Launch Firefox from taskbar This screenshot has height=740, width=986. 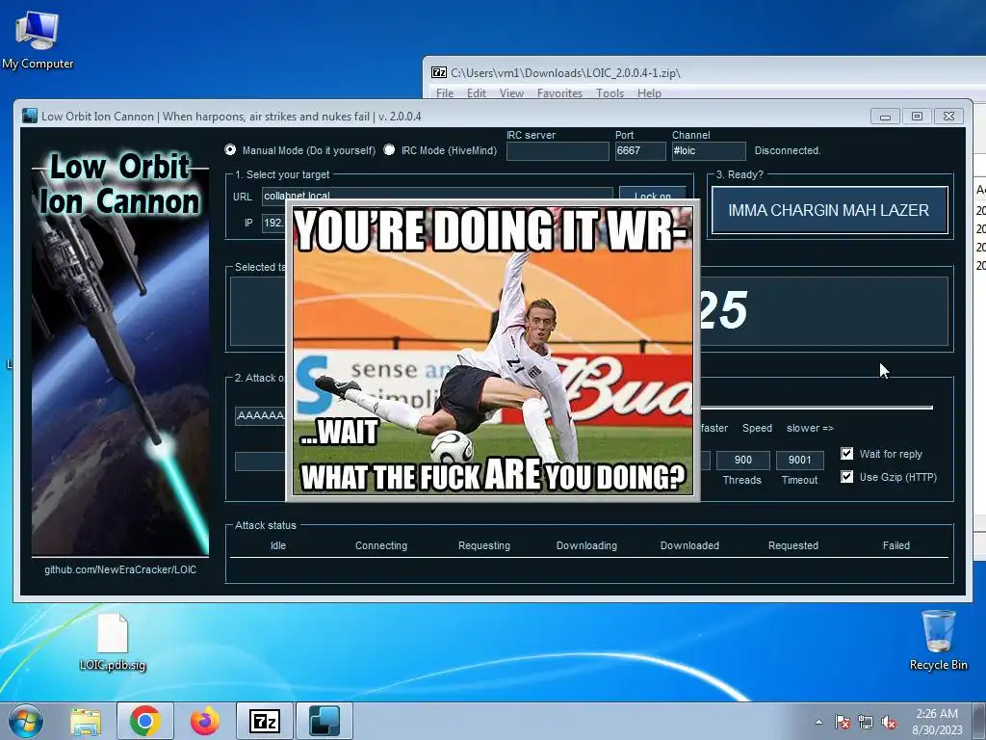click(205, 721)
